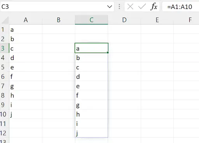Click cell C5 containing 'c'
199x143 pixels.
[x=91, y=67]
